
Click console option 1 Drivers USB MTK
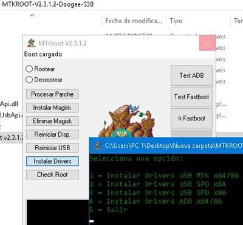click(164, 175)
